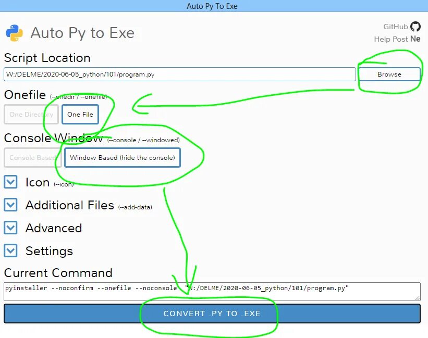Click the Settings title text

[49, 252]
